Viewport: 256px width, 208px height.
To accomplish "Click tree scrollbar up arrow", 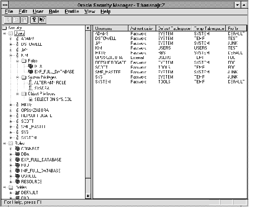I will tap(88, 28).
